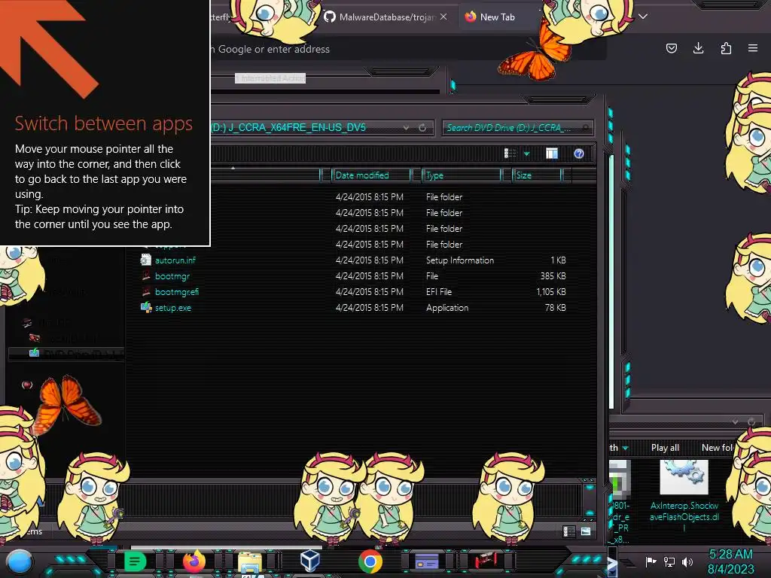Image resolution: width=771 pixels, height=578 pixels.
Task: Click the autorun.inf file icon
Action: [146, 260]
